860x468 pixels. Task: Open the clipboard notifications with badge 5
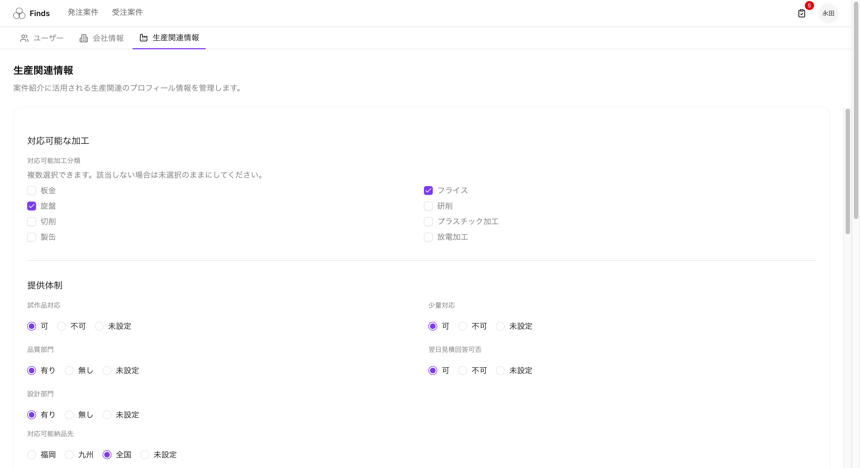[x=802, y=14]
